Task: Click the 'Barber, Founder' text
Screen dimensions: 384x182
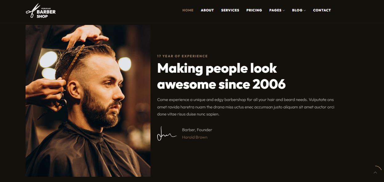Action: (197, 130)
